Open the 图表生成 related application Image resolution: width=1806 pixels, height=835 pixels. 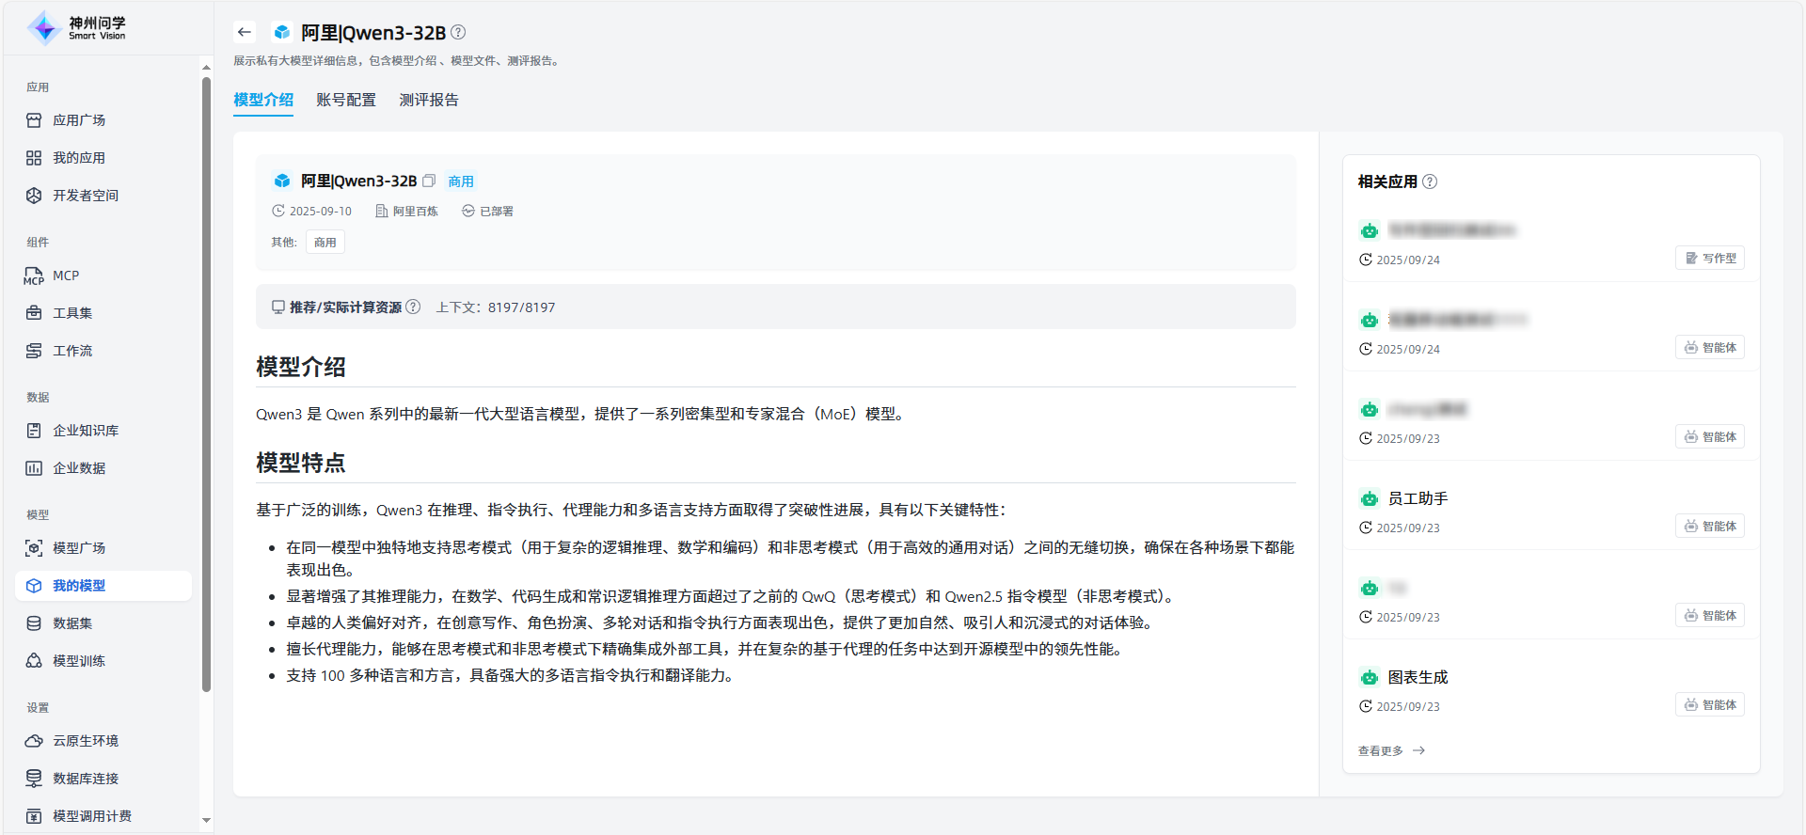pyautogui.click(x=1418, y=677)
